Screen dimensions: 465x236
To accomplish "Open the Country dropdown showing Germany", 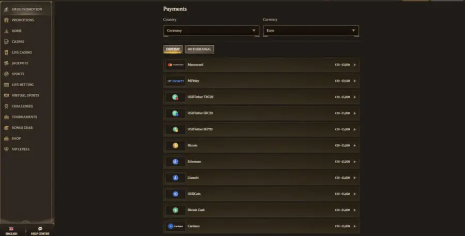I will coord(211,30).
